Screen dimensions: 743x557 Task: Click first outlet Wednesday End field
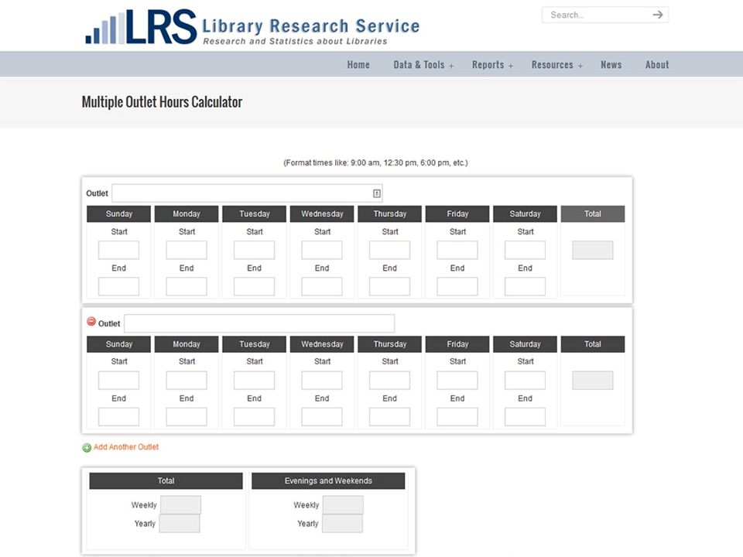pos(322,286)
